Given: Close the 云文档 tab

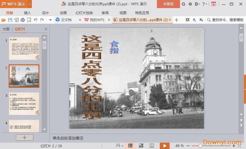Looking at the screenshot, I should [80, 20].
